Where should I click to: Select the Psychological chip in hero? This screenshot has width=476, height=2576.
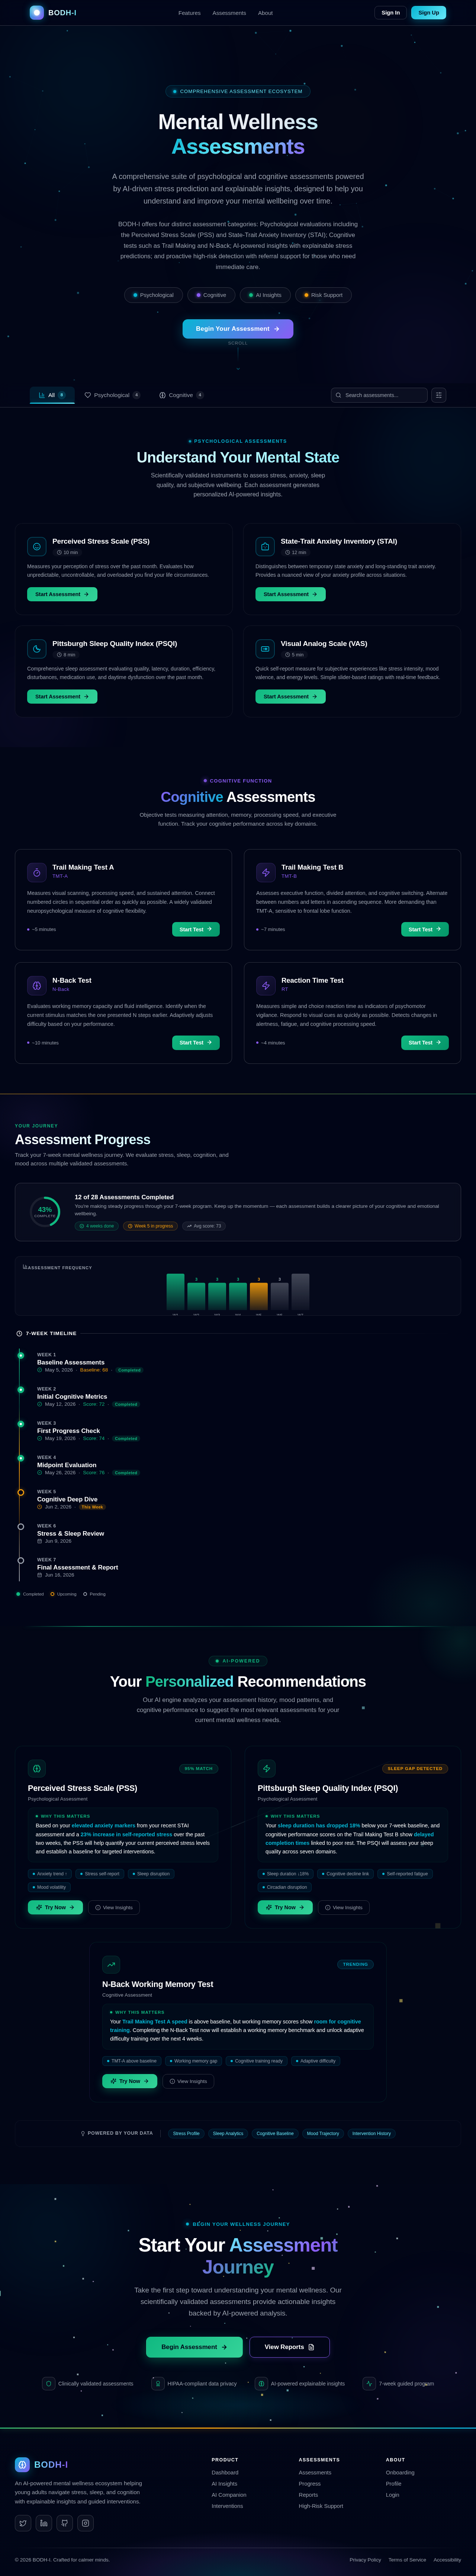(153, 295)
